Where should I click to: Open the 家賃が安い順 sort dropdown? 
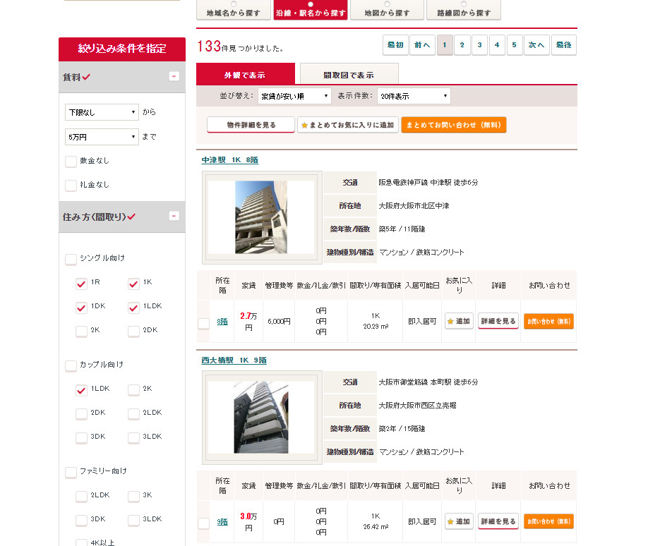click(x=294, y=96)
